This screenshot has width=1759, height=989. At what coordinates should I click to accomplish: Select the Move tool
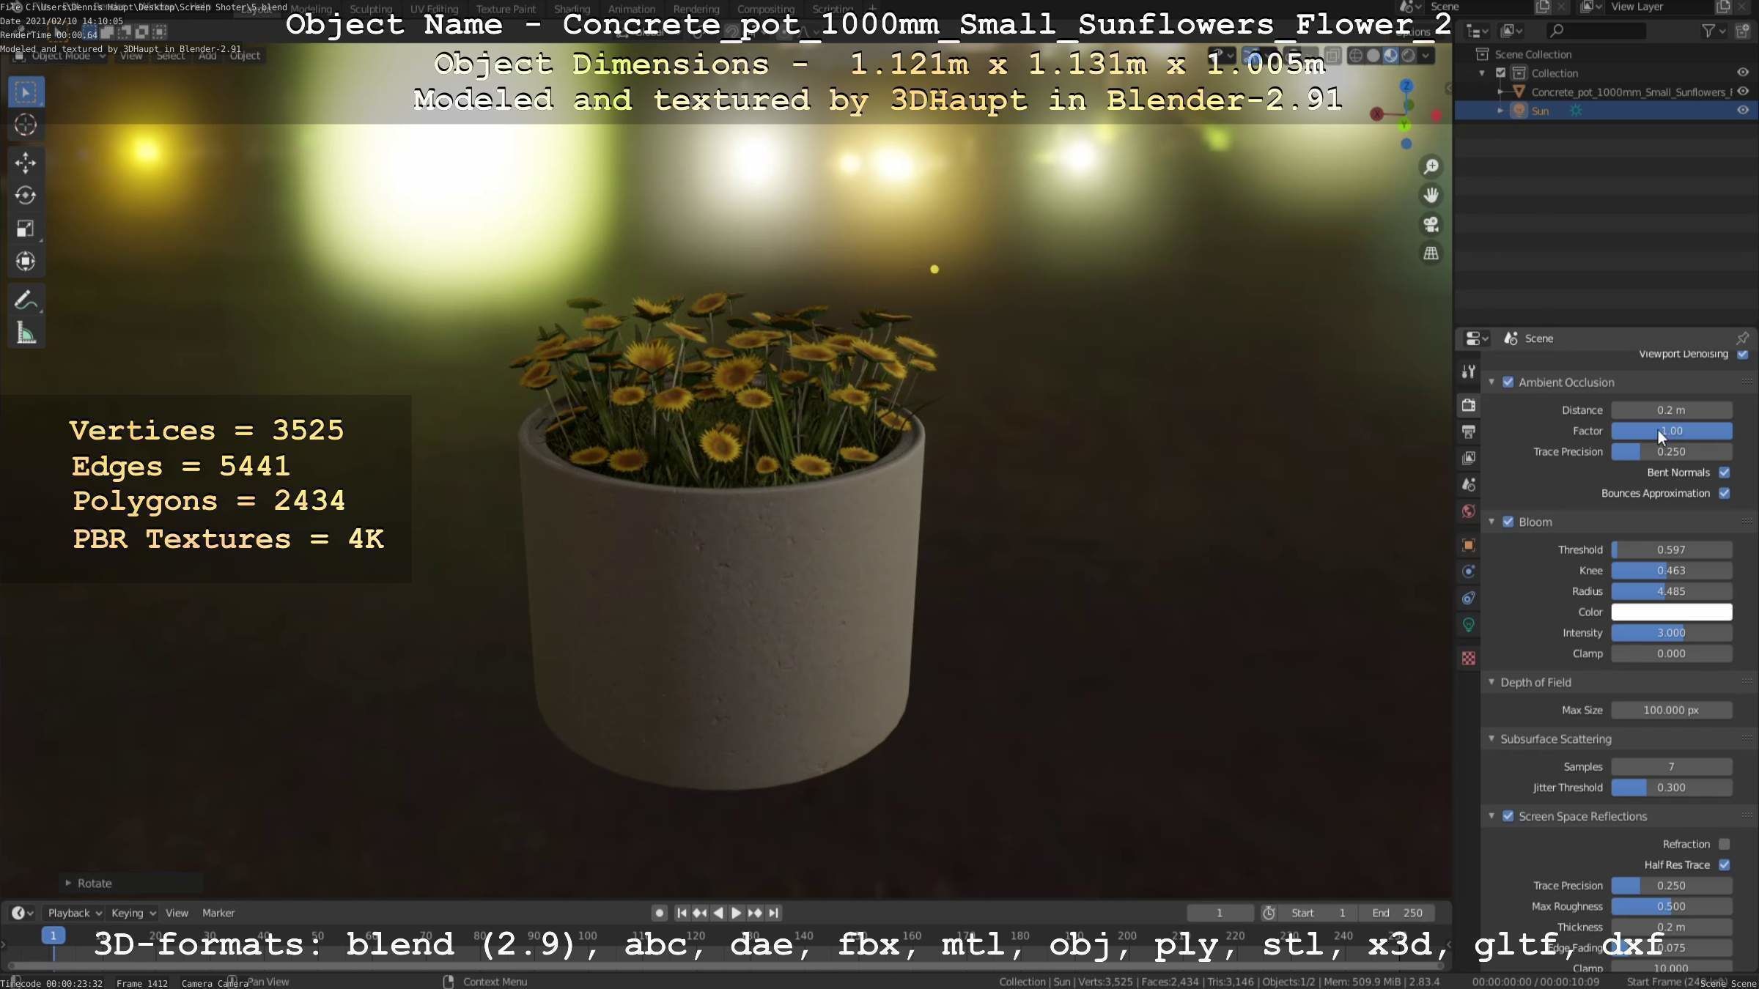click(26, 163)
